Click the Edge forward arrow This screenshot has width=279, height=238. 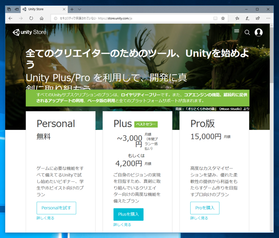pos(21,18)
